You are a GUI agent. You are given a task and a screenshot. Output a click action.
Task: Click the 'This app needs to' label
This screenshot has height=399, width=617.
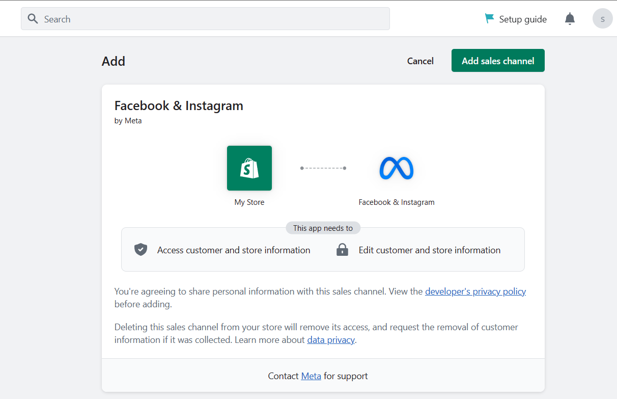(323, 228)
